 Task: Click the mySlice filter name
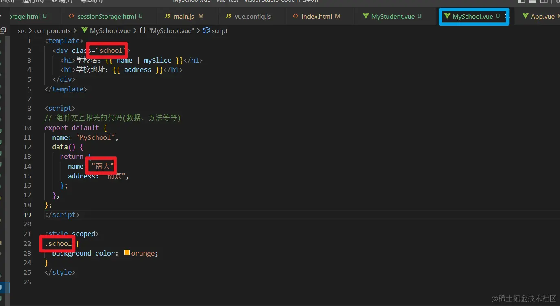158,60
